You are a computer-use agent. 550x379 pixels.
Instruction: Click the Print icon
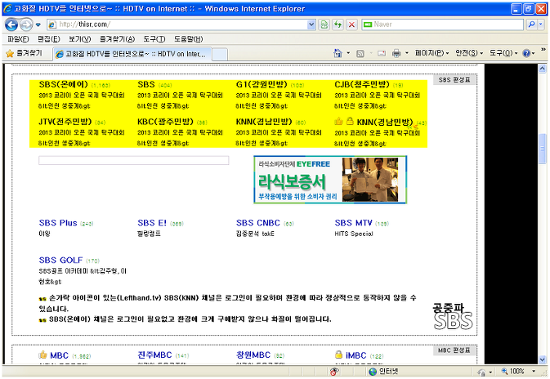tap(396, 53)
